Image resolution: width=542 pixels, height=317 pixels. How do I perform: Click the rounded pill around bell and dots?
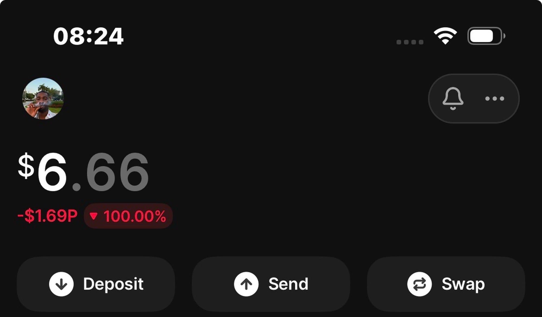tap(474, 81)
